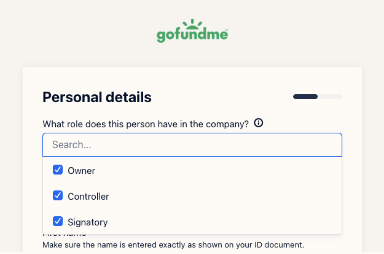This screenshot has width=384, height=254.
Task: Click the dark filled progress bar segment
Action: coord(305,97)
